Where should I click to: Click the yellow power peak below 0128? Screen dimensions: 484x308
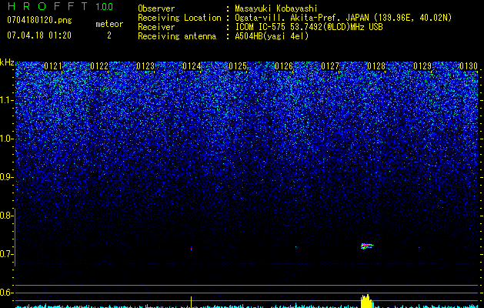[x=366, y=301]
